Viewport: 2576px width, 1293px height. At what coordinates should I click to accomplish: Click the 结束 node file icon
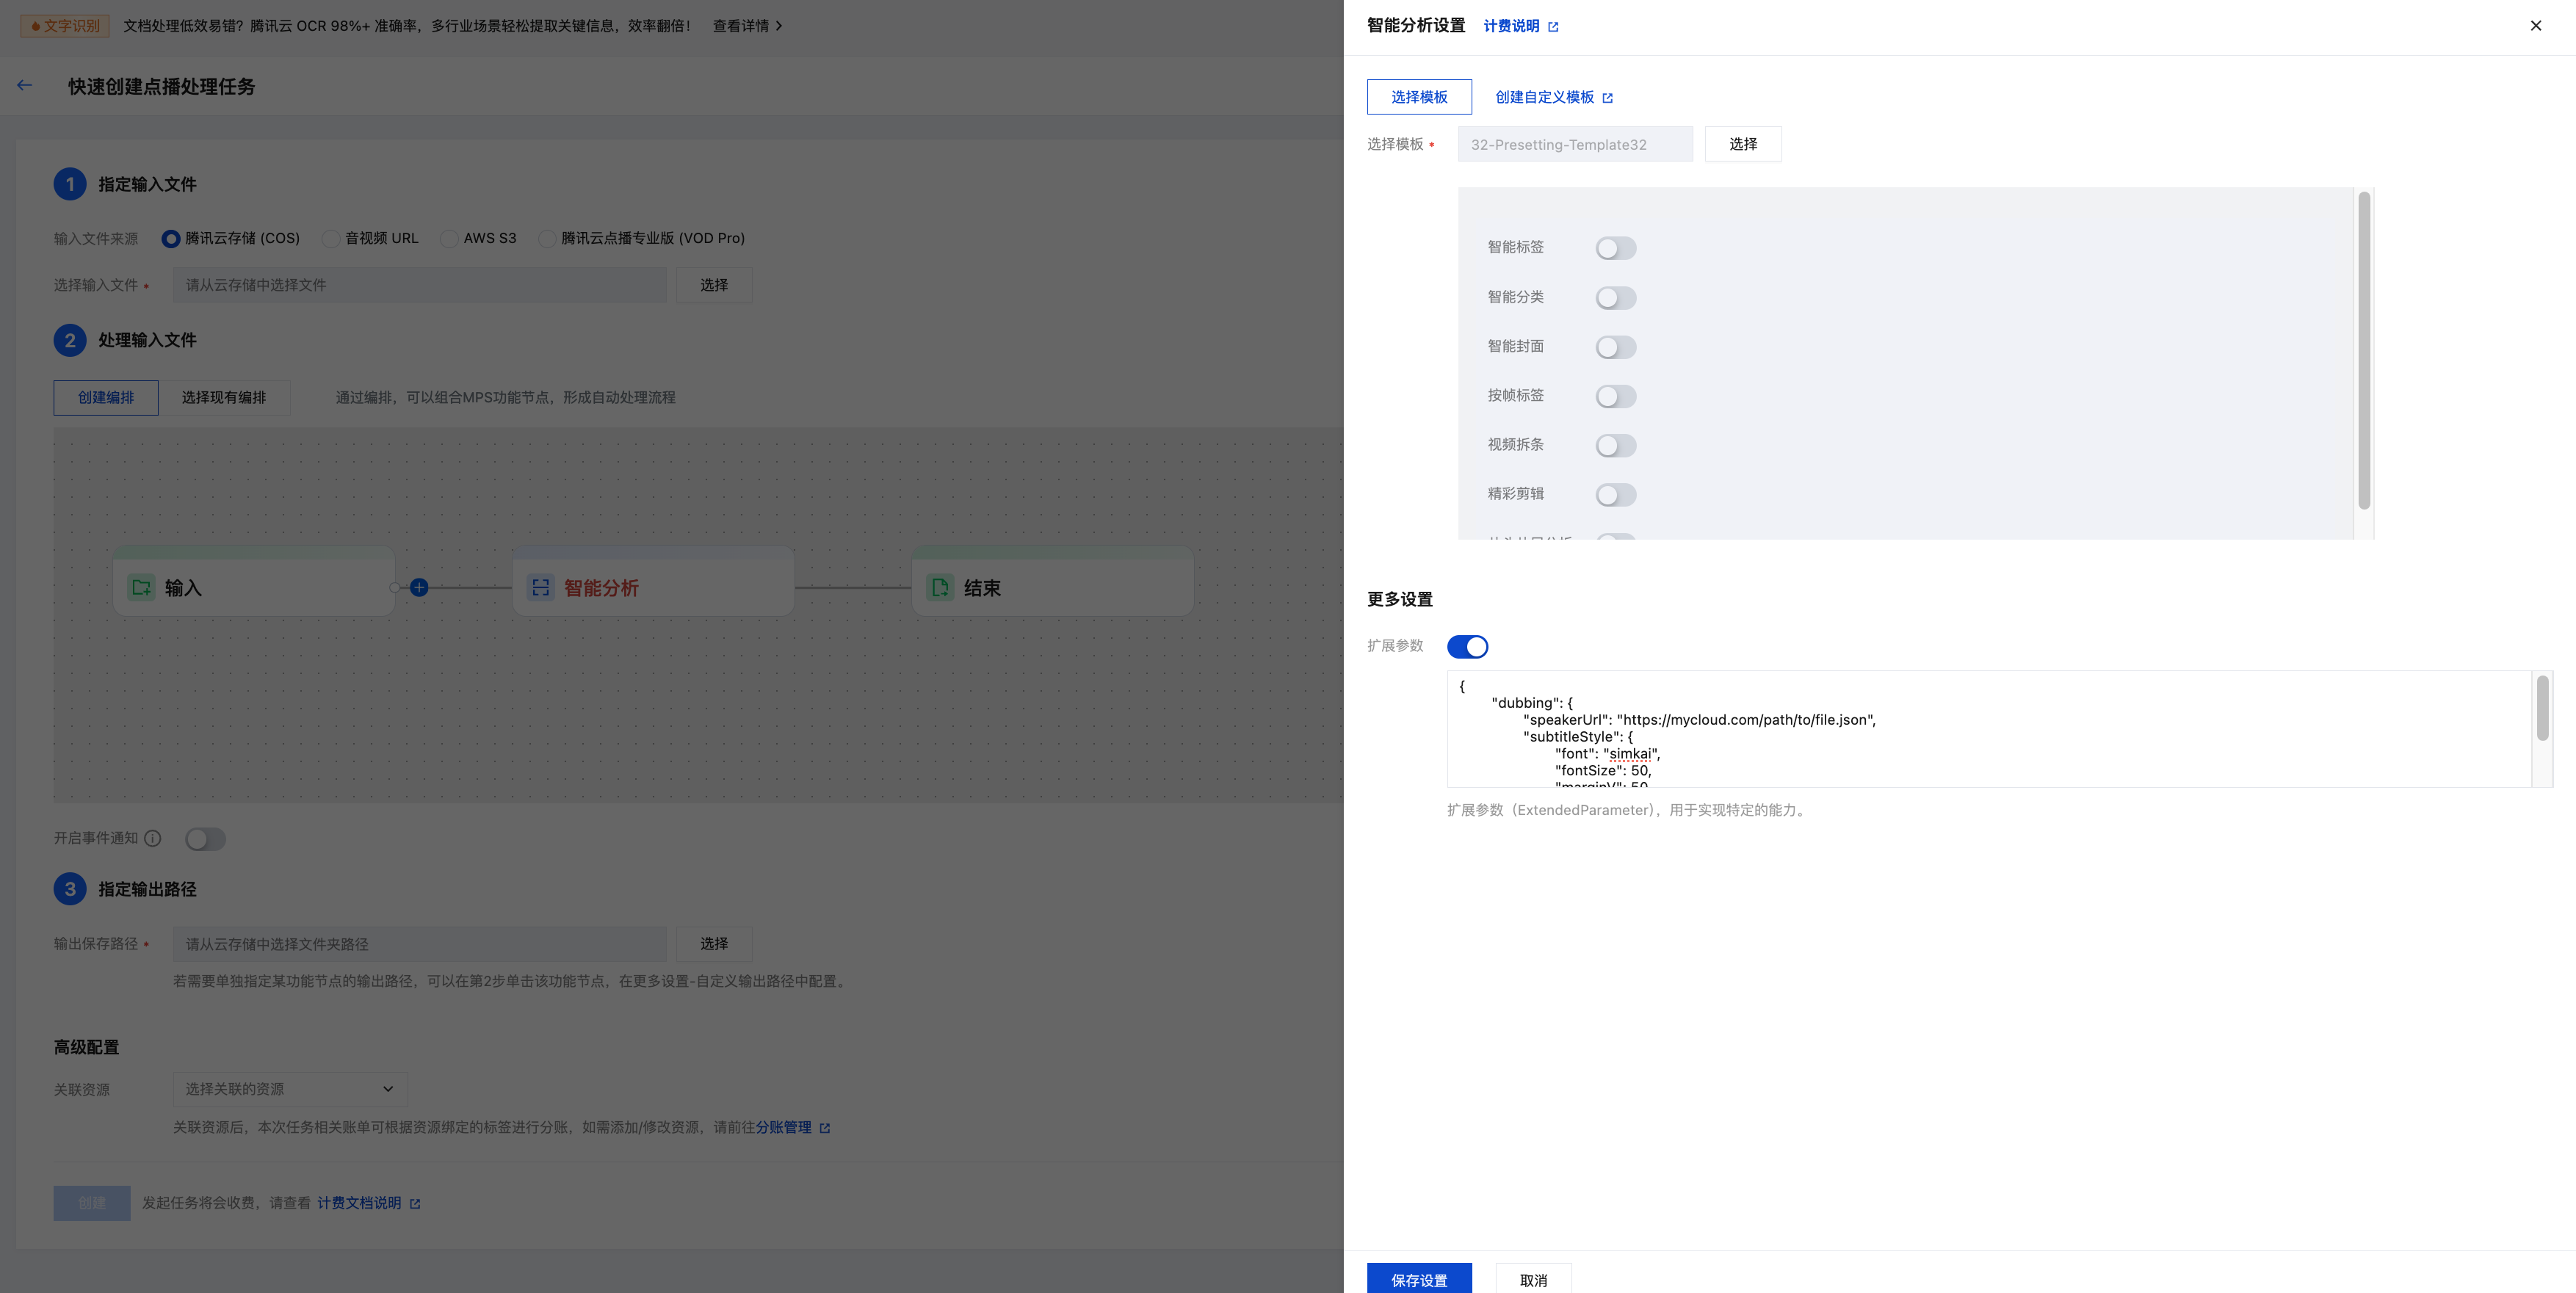click(940, 588)
